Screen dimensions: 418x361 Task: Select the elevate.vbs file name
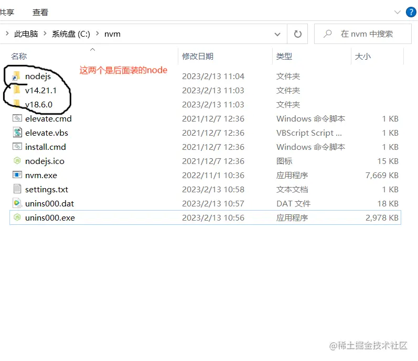tap(47, 133)
